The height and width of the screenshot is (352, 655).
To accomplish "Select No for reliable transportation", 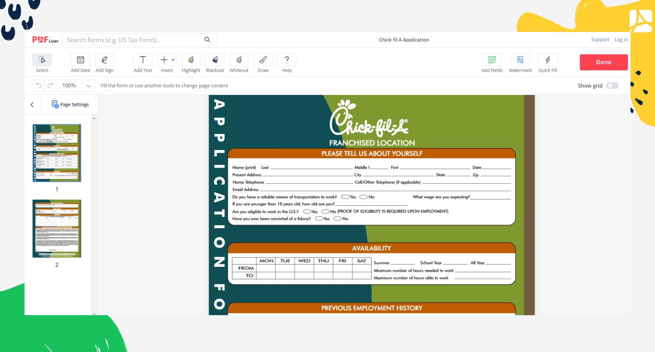I will (364, 197).
